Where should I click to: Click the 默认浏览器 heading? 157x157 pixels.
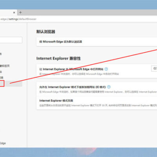(46, 32)
